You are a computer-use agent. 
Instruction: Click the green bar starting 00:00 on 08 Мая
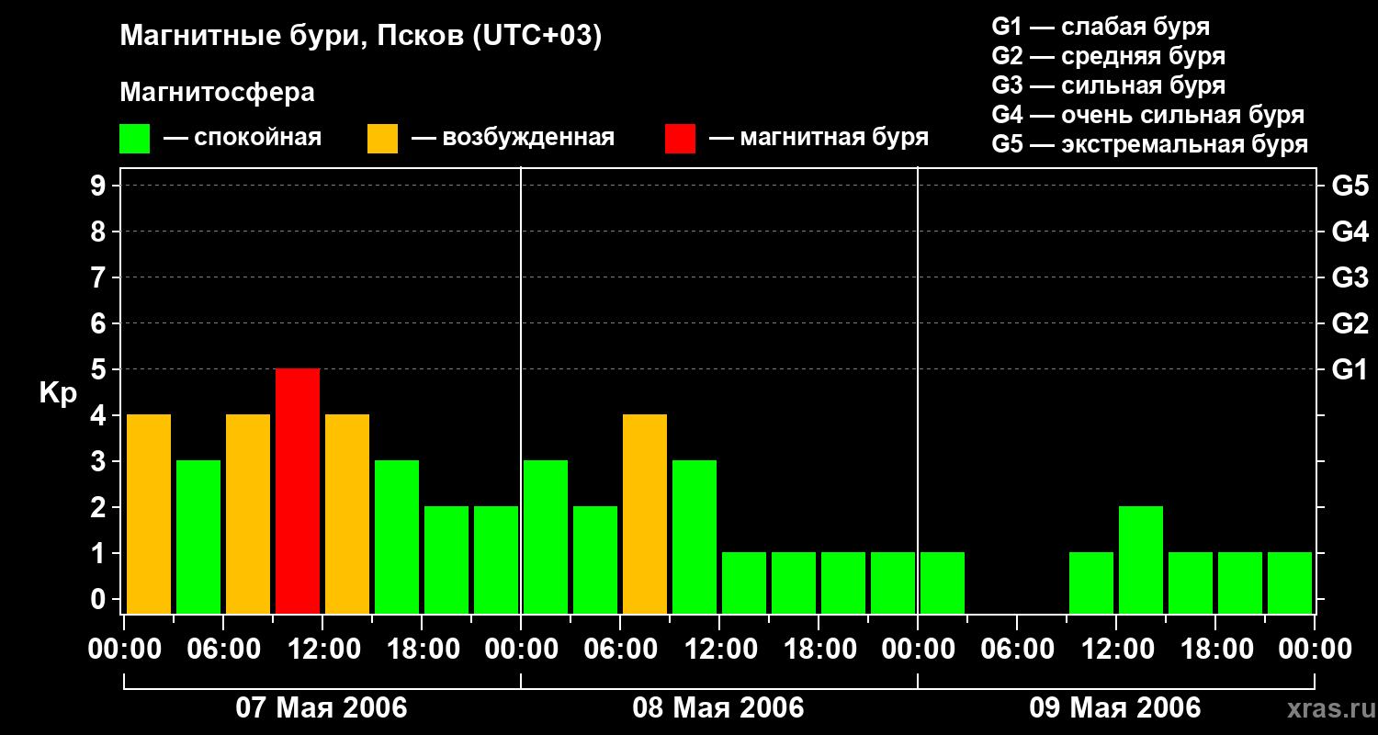[x=546, y=537]
